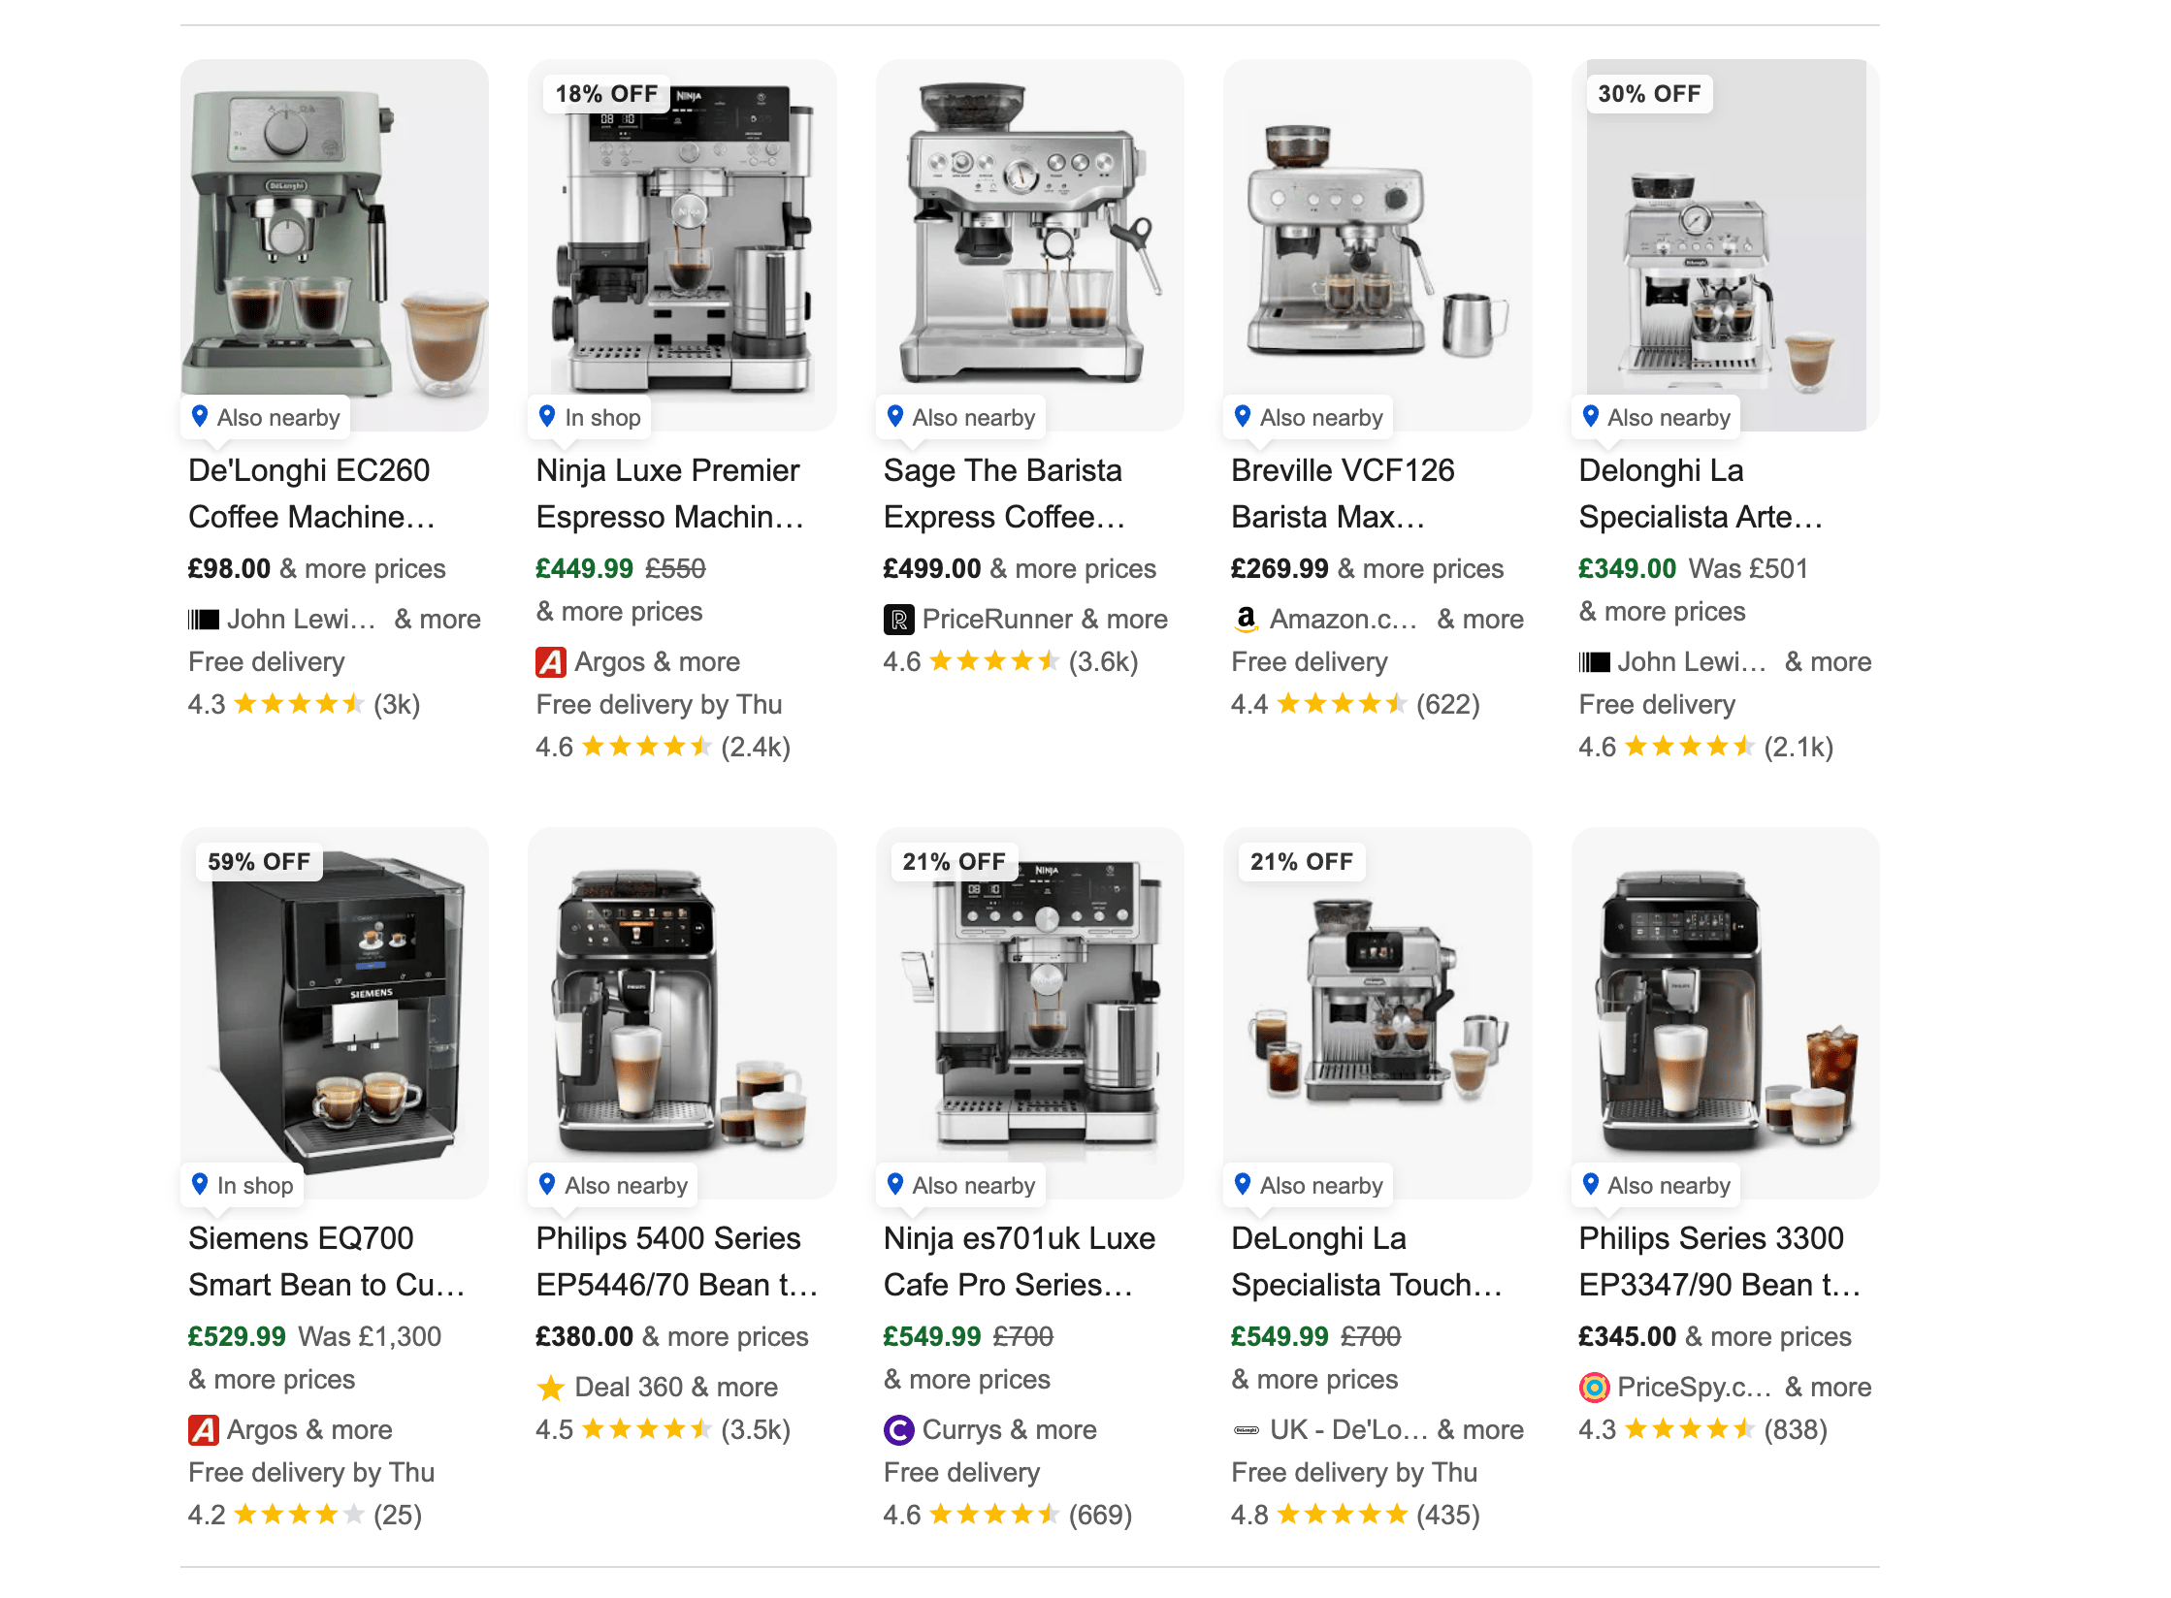The width and height of the screenshot is (2171, 1598).
Task: Click 'Also nearby' badge on Philips Series 3300
Action: [1657, 1185]
